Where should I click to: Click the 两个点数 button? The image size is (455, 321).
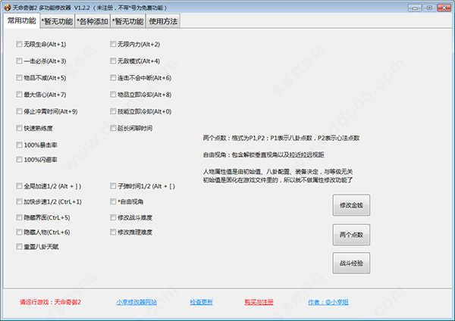351,235
